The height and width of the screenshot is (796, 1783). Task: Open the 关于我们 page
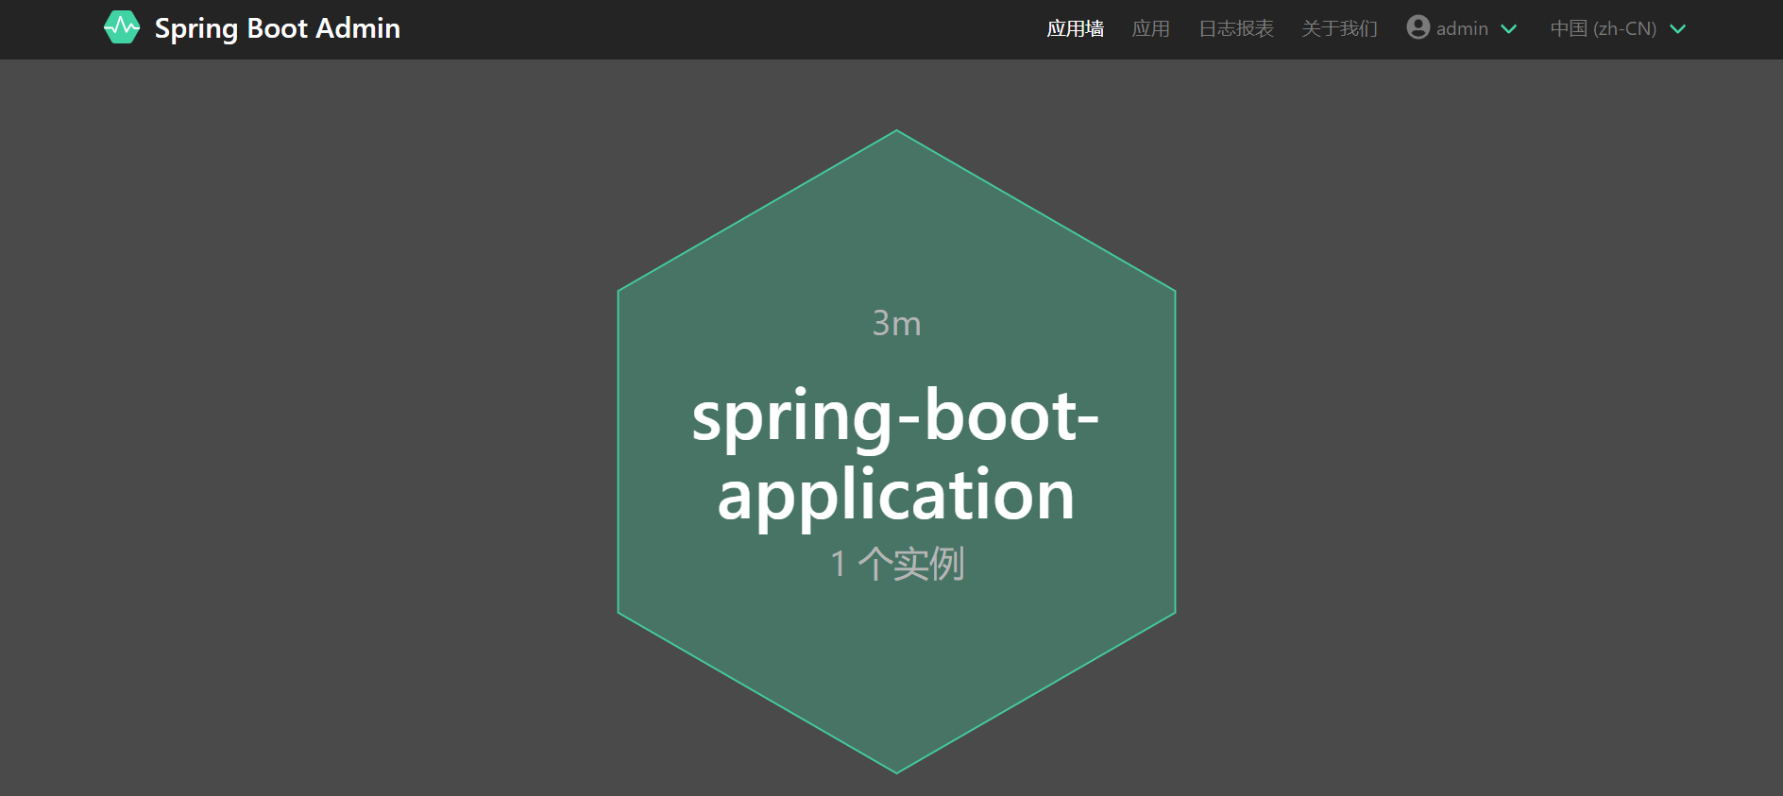click(1339, 28)
